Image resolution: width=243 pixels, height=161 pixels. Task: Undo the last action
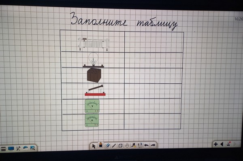pos(147,145)
